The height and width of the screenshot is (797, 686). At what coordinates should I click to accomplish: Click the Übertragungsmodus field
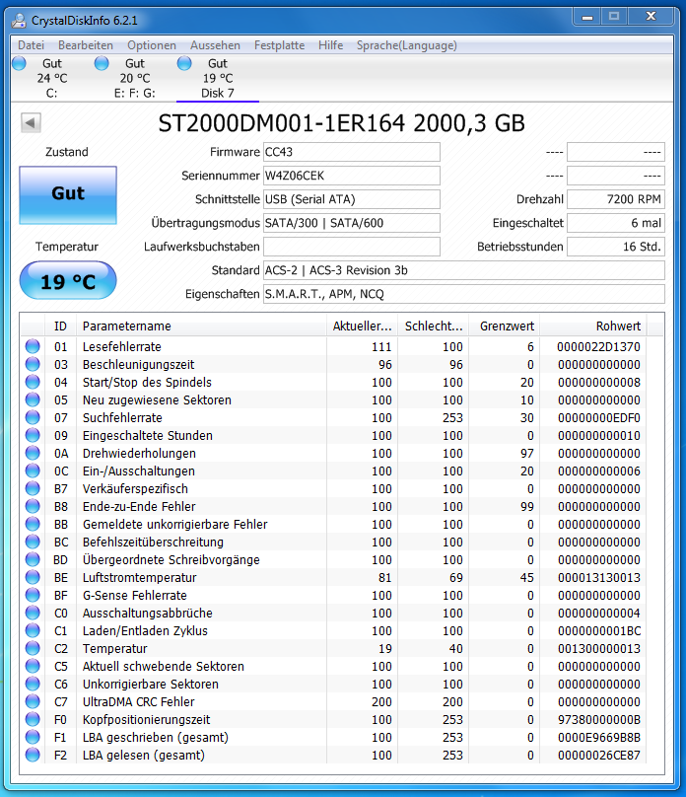click(x=352, y=223)
